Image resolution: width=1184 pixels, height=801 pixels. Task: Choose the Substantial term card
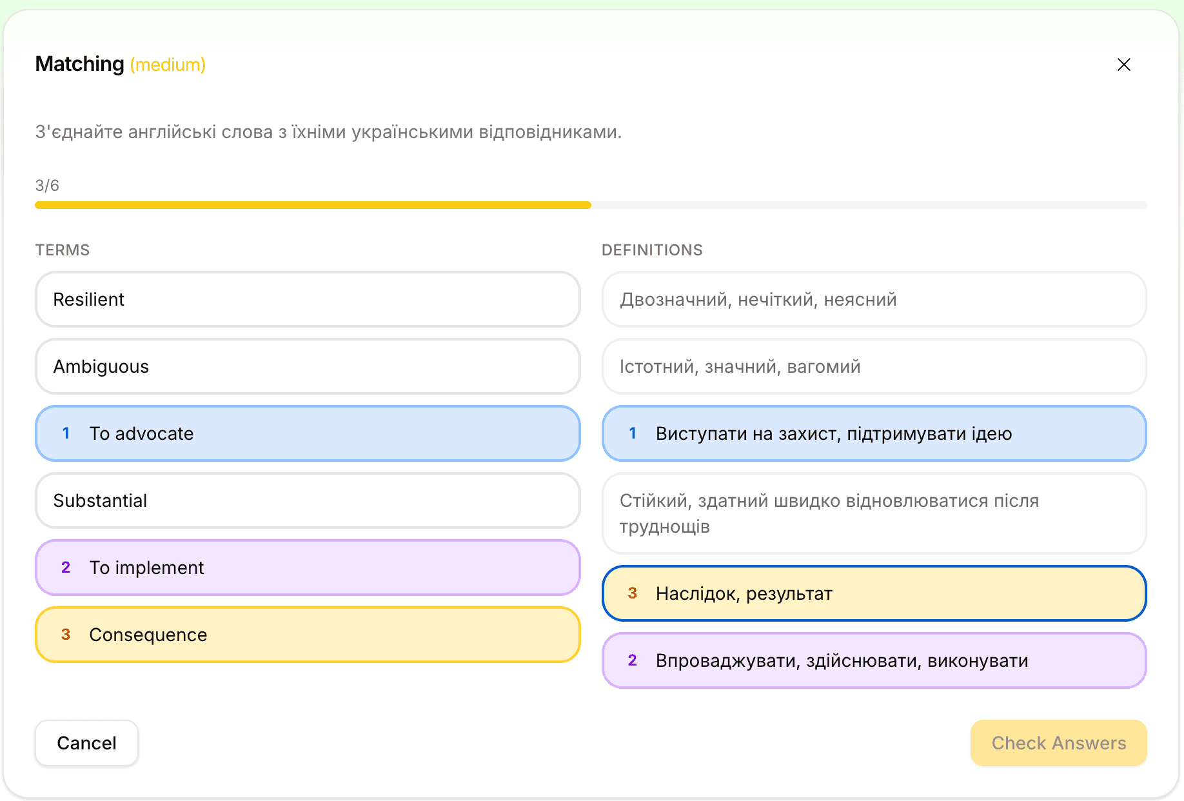pyautogui.click(x=308, y=500)
